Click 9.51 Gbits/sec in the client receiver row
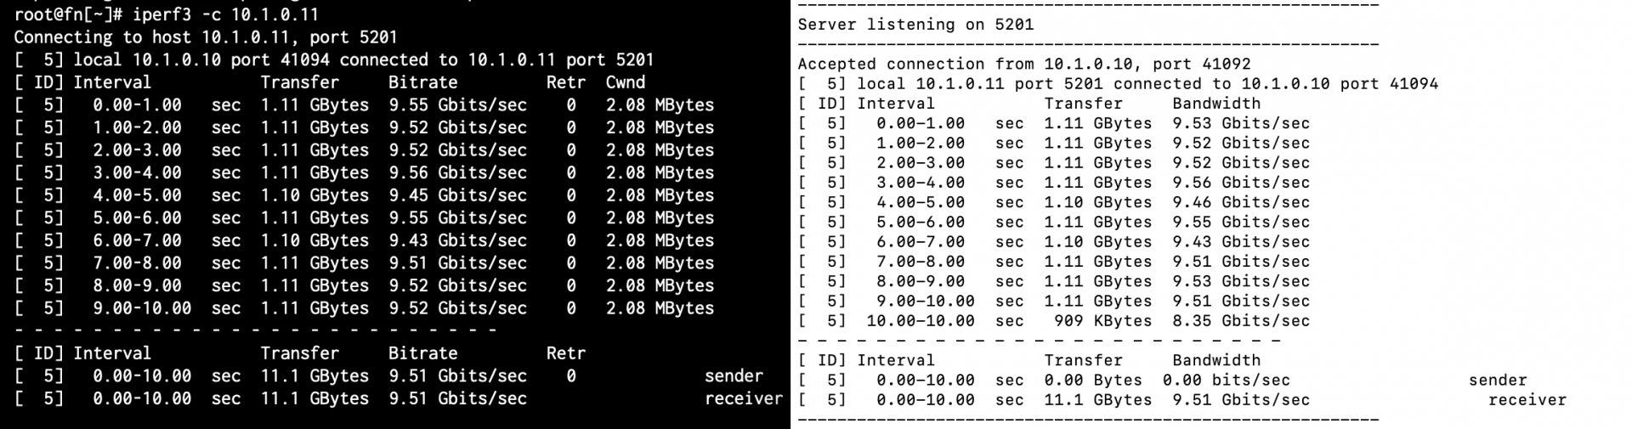The image size is (1632, 429). pyautogui.click(x=457, y=398)
